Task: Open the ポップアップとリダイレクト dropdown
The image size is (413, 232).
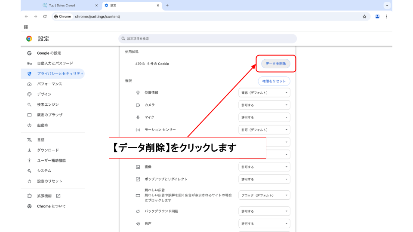Action: tap(264, 179)
